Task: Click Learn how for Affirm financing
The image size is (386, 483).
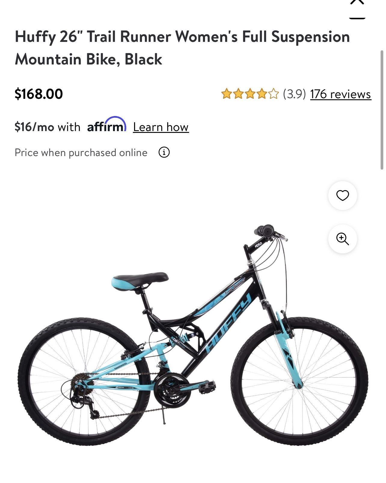Action: click(x=161, y=127)
